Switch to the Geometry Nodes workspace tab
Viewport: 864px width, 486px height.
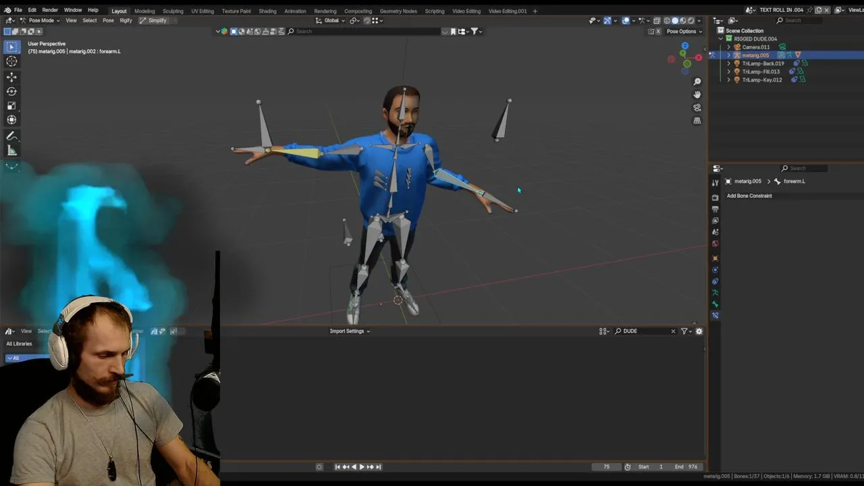click(x=398, y=11)
